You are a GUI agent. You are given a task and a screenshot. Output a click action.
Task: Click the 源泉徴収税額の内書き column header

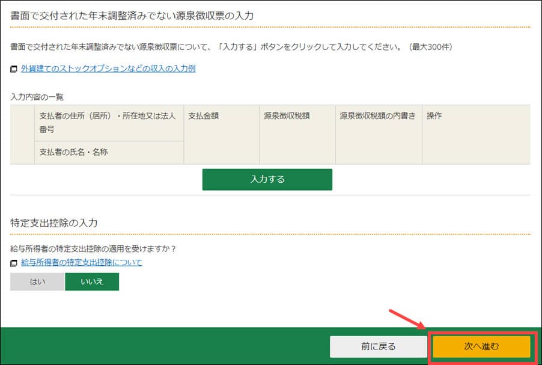click(377, 116)
